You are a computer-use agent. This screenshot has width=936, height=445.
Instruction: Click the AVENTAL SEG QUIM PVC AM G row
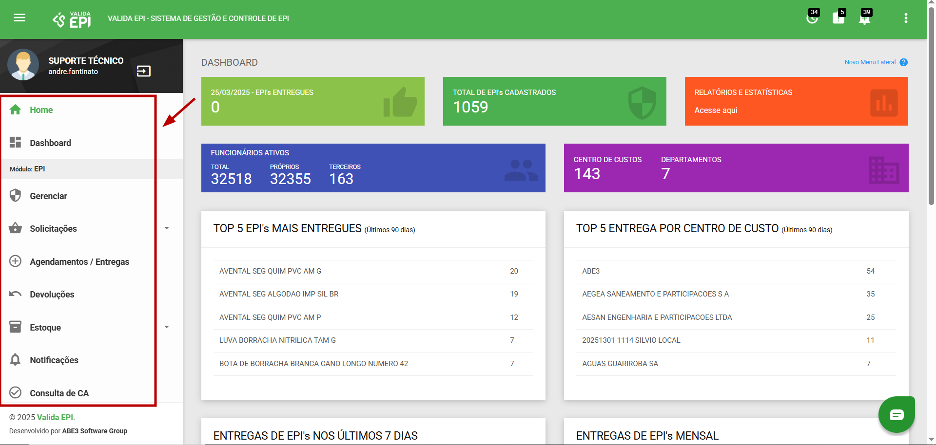coord(373,271)
